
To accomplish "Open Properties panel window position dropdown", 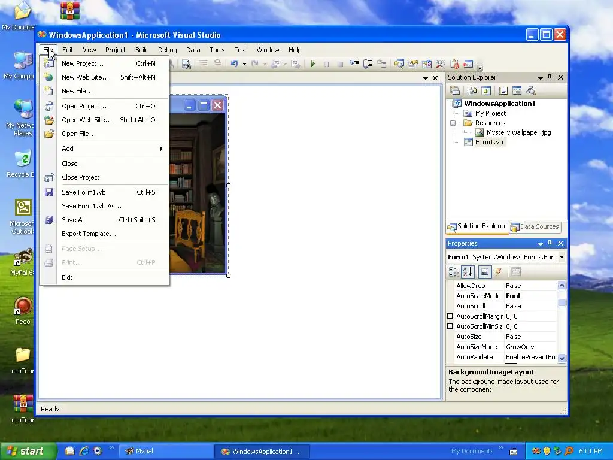I will pyautogui.click(x=541, y=244).
